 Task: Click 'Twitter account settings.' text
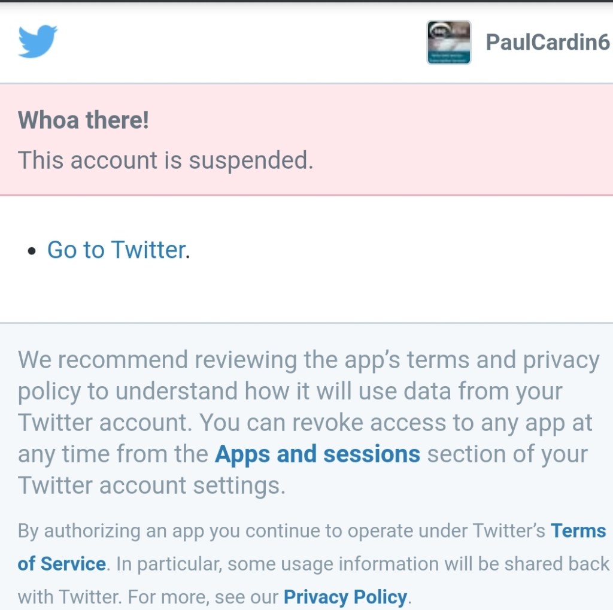(151, 485)
